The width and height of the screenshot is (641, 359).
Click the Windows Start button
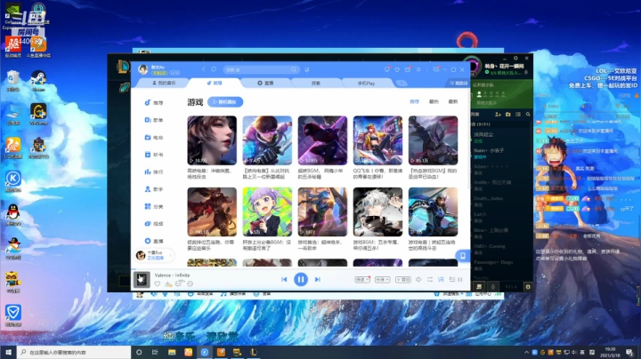8,352
